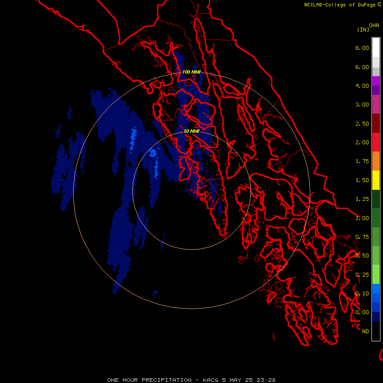Click the 1.25 legend value
The image size is (383, 383).
pyautogui.click(x=362, y=199)
